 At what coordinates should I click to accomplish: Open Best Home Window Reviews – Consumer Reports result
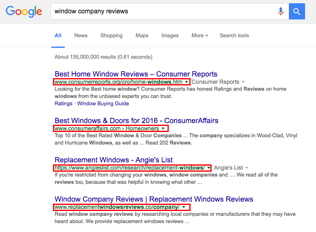pos(136,74)
